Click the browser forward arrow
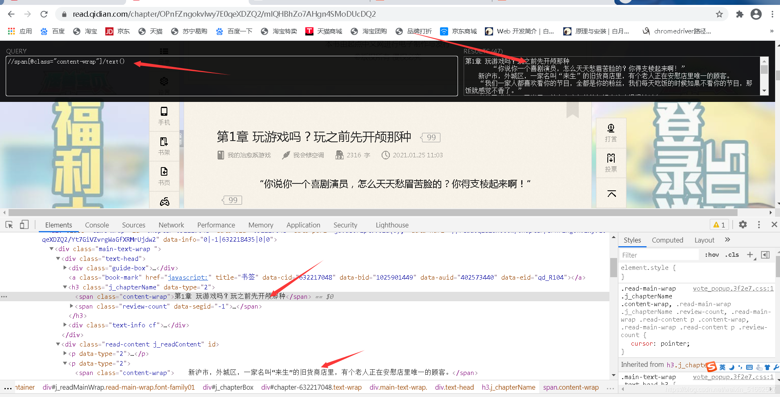 coord(27,14)
